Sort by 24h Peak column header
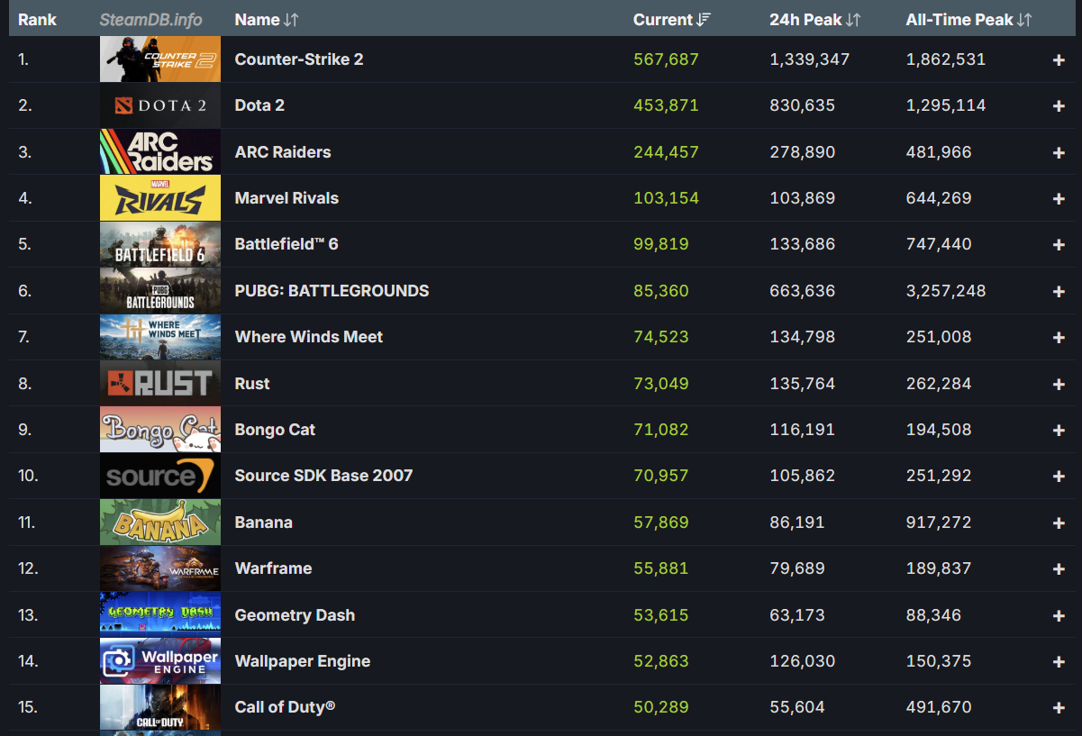The height and width of the screenshot is (736, 1082). point(815,19)
